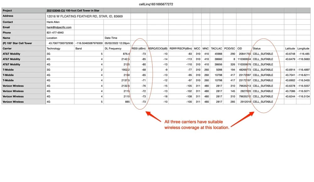The image size is (314, 182).
Task: Select the CID value 48269773
Action: [x=245, y=70]
